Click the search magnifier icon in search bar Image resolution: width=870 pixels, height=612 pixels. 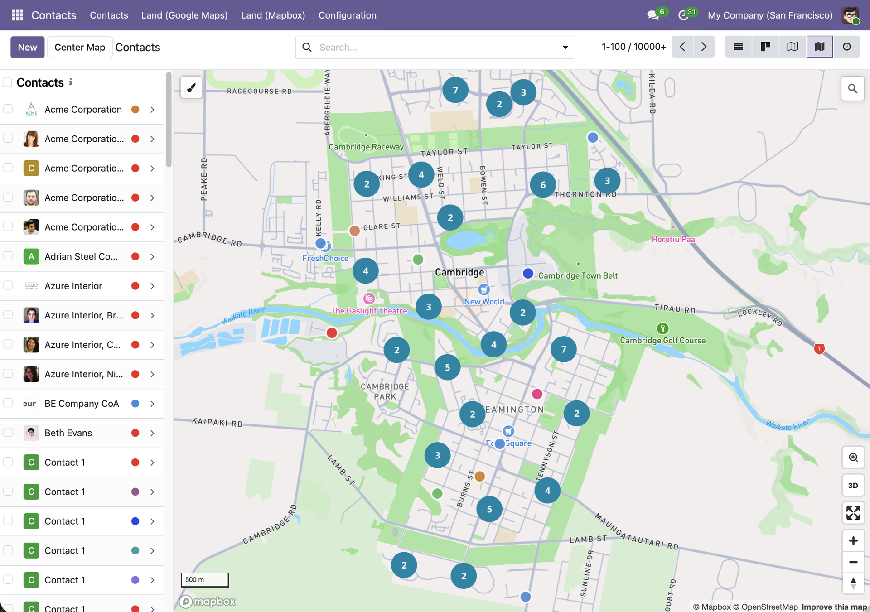point(307,47)
